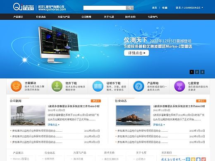Open the 七星电气 navigation menu item
This screenshot has width=215, height=161.
[x=153, y=17]
